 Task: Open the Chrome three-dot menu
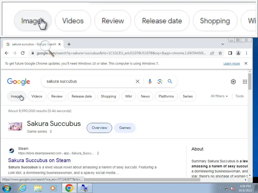246,53
